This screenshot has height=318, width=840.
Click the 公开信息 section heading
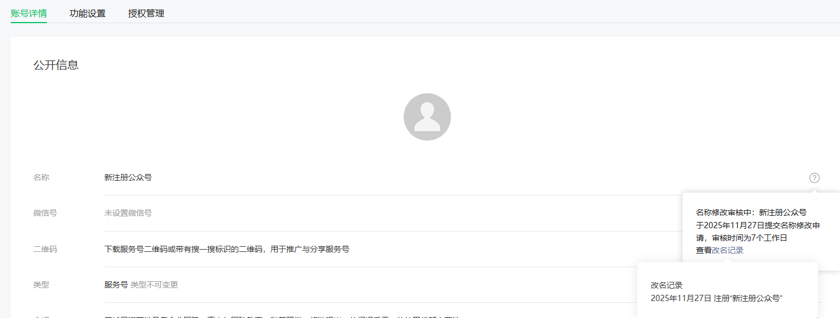[56, 65]
